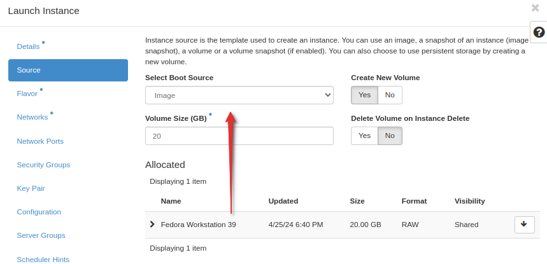Screen dimensions: 547x264
Task: Select the Source step in sidebar
Action: (67, 70)
